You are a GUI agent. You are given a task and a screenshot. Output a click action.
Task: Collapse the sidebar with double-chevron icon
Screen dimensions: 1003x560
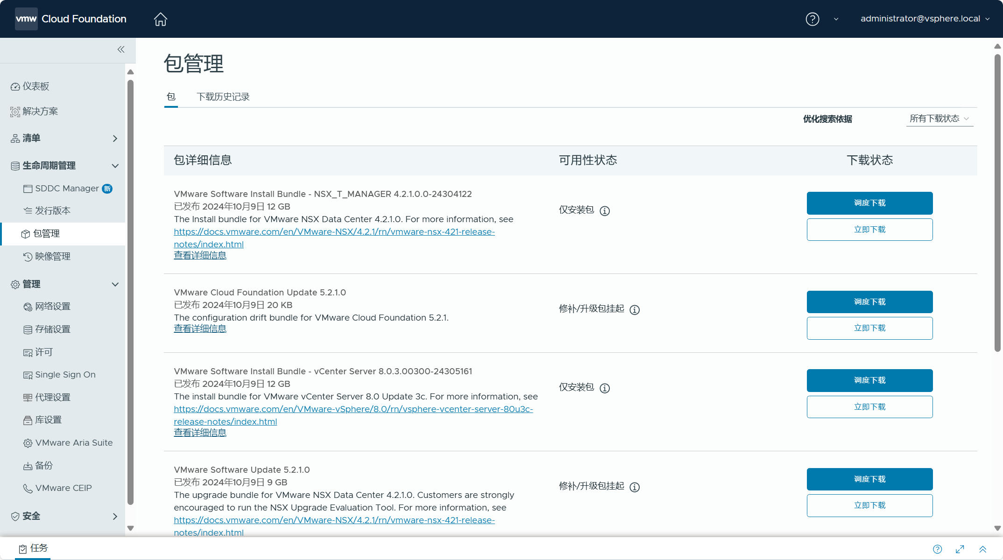tap(121, 49)
